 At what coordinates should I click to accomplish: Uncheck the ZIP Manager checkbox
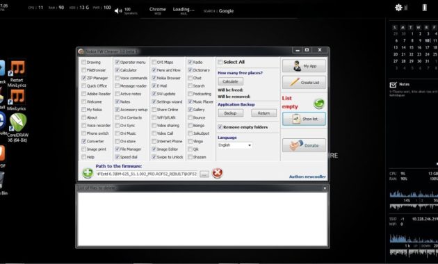pyautogui.click(x=84, y=78)
